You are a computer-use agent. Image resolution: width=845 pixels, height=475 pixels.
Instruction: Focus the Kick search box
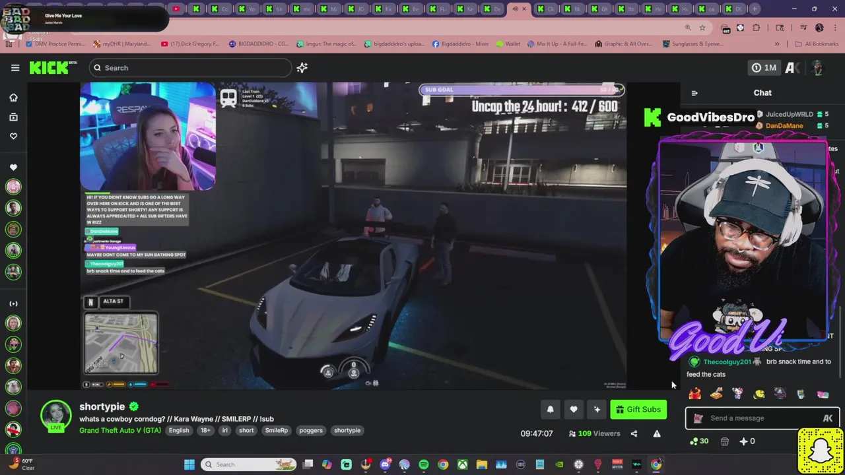click(x=190, y=68)
